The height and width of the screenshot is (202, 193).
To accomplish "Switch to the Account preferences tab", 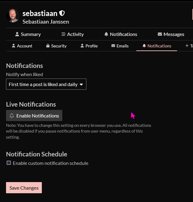I will click(22, 46).
